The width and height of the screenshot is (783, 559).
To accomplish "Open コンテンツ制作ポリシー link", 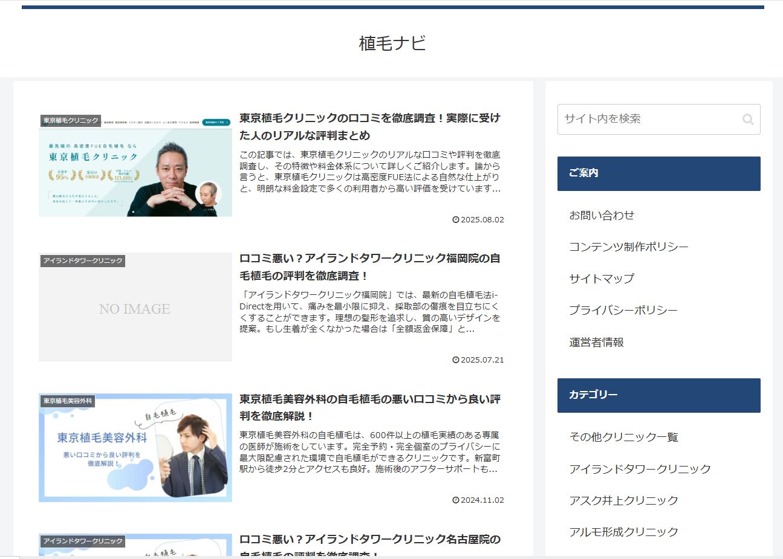I will click(x=628, y=247).
